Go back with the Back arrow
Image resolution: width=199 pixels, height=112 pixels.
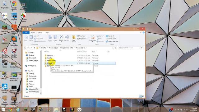25,48
